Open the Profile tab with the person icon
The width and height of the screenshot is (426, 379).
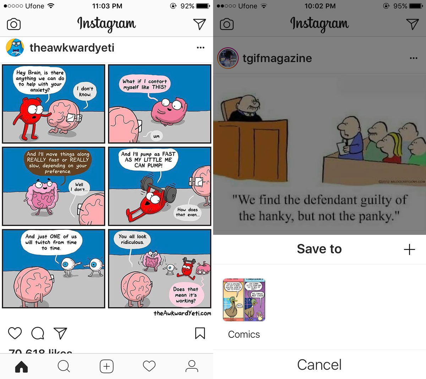click(x=192, y=366)
